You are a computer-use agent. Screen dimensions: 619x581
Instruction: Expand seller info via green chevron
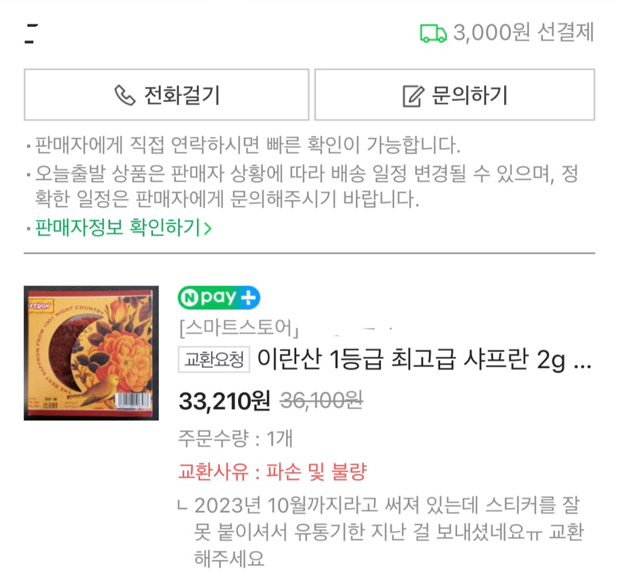tap(208, 228)
